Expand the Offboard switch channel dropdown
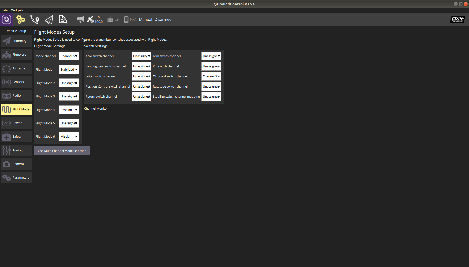The height and width of the screenshot is (267, 469). pyautogui.click(x=211, y=76)
